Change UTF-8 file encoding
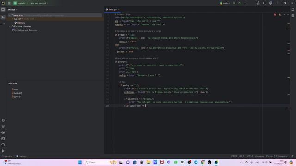The height and width of the screenshot is (166, 296). click(250, 156)
